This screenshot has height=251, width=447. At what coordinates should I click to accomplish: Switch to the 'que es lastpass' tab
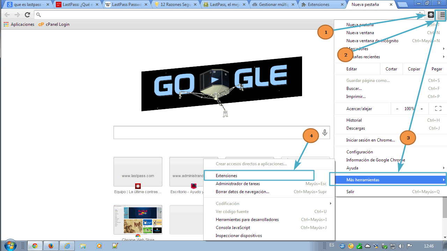tap(28, 5)
